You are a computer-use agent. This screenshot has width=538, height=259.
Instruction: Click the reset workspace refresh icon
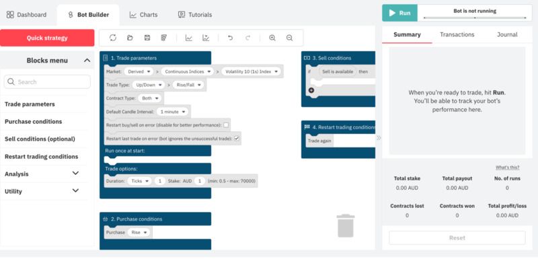click(x=113, y=38)
